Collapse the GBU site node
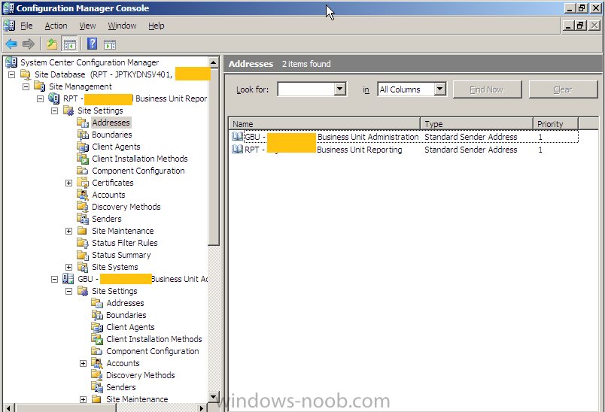This screenshot has height=412, width=605. tap(54, 279)
